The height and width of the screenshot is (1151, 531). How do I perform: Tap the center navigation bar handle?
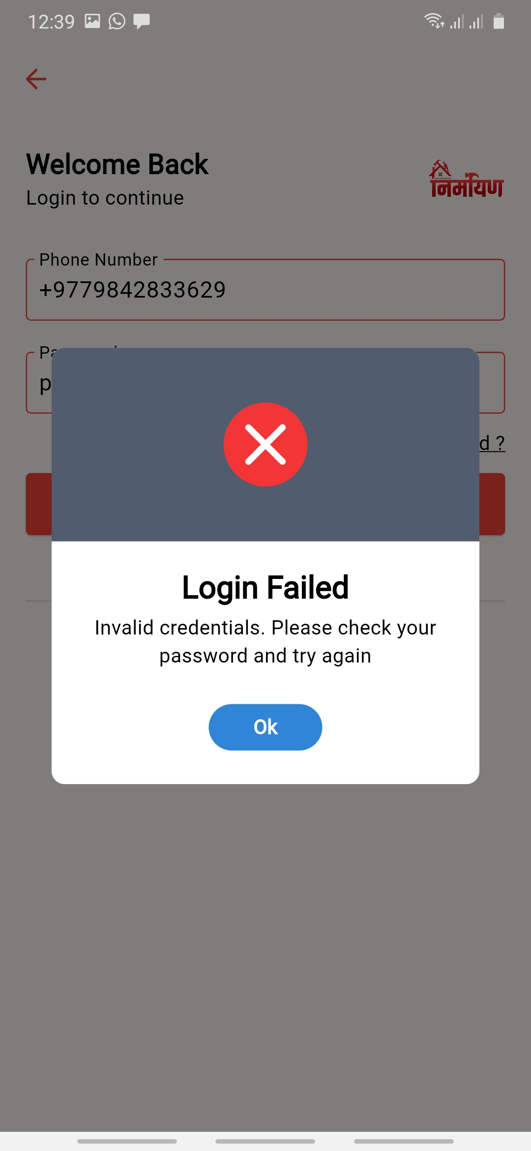pos(265,1141)
